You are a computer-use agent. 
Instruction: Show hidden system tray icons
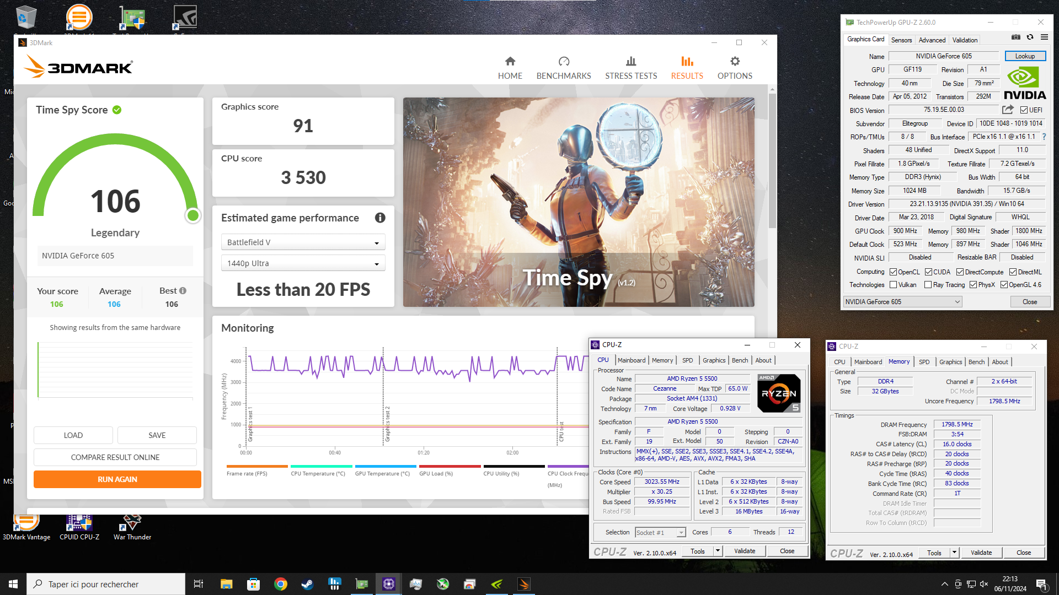pos(944,584)
